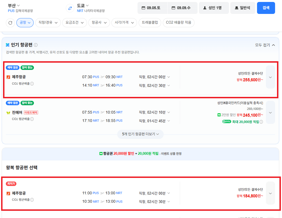Click the 검색 search button
The height and width of the screenshot is (218, 282).
click(266, 8)
